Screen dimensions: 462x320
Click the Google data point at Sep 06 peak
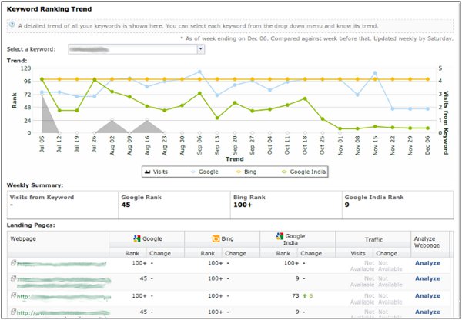point(199,72)
